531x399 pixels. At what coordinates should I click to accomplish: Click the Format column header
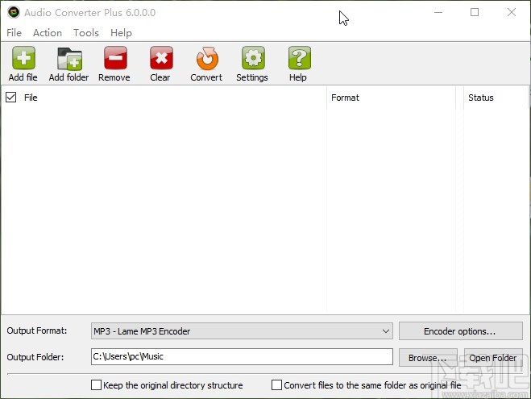[x=391, y=98]
